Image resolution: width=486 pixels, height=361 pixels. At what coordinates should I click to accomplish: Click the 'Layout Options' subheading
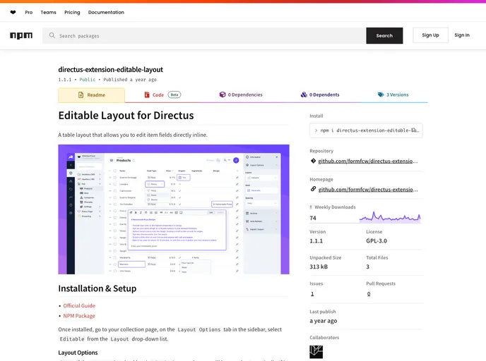78,353
